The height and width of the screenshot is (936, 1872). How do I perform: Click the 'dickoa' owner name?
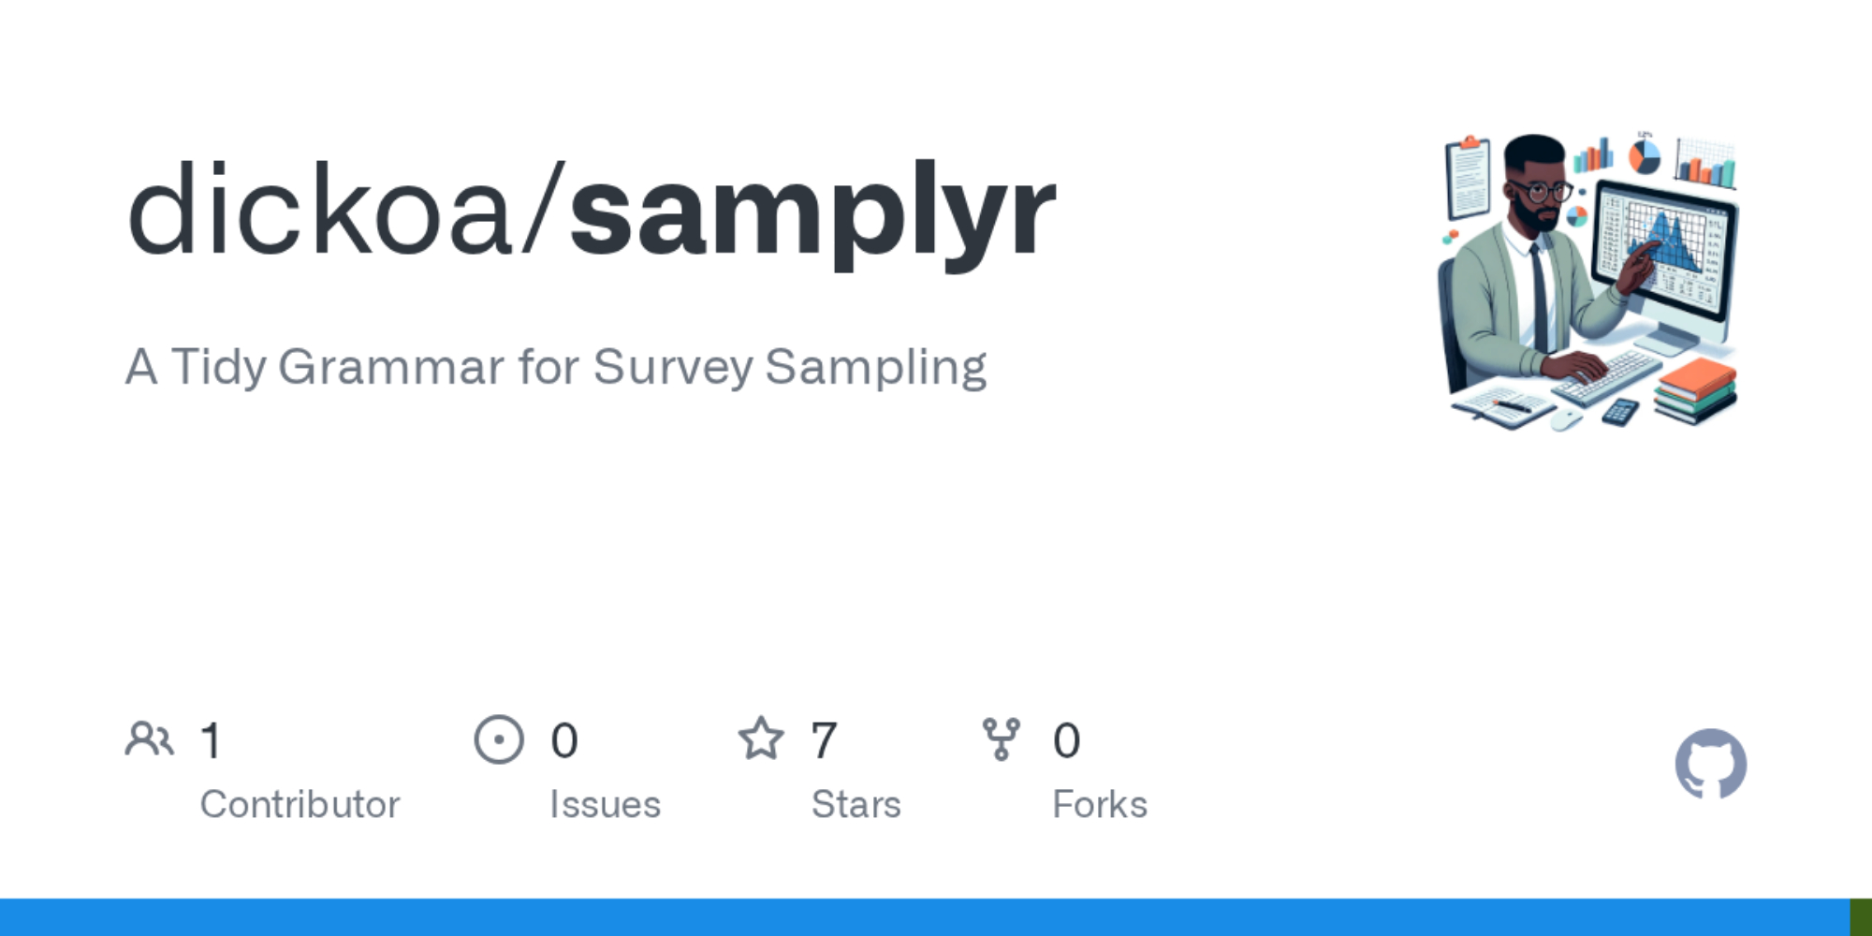click(319, 211)
